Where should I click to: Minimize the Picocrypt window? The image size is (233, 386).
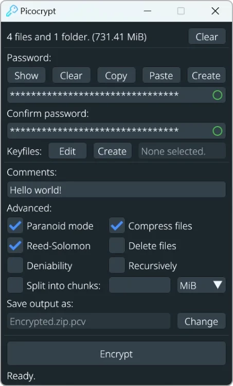click(x=148, y=11)
